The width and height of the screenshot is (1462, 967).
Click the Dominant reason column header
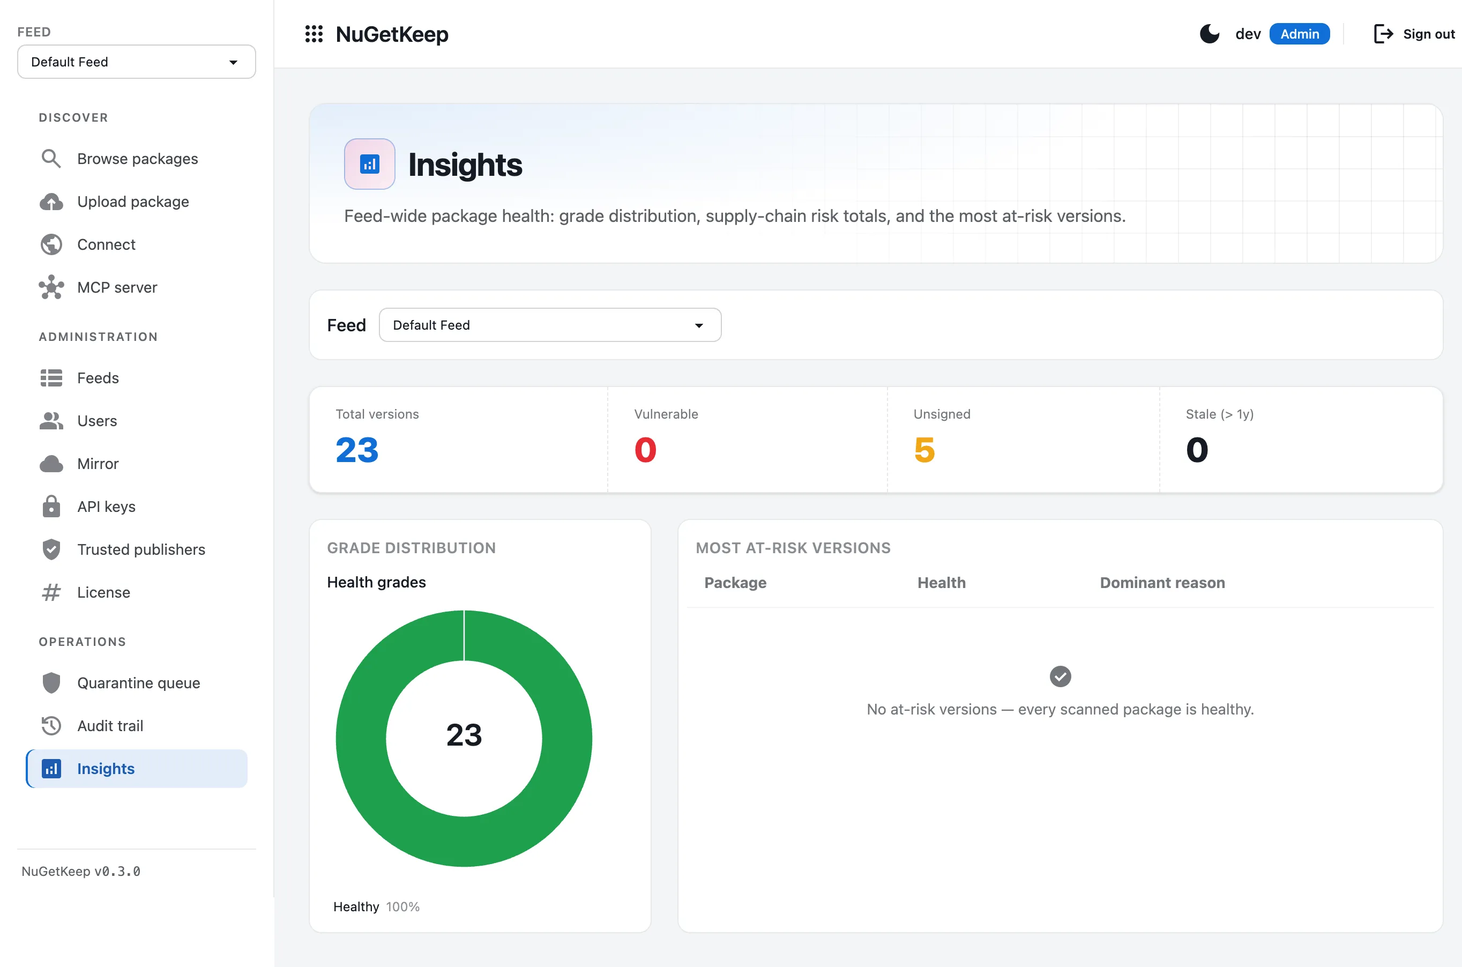pyautogui.click(x=1162, y=582)
